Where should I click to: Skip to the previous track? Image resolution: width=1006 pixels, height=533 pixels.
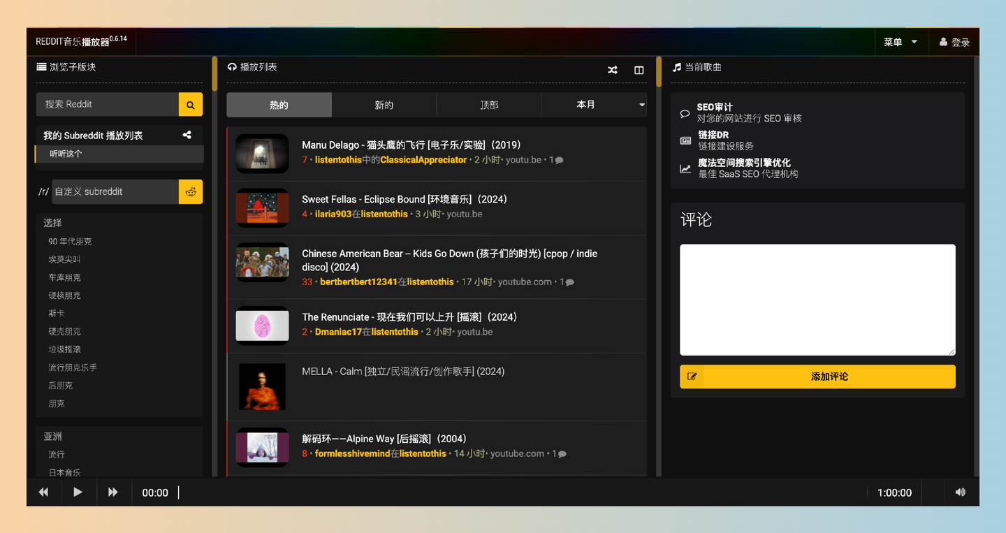[43, 492]
